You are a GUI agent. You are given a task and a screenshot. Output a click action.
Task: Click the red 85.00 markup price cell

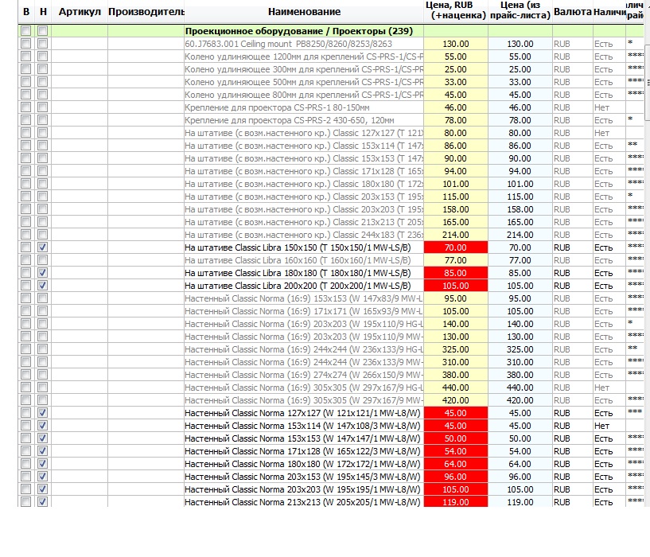pos(456,273)
